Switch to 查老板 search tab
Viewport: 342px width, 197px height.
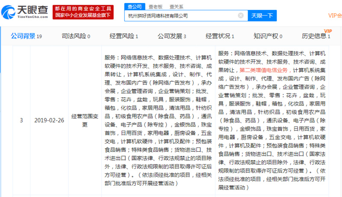coord(155,6)
